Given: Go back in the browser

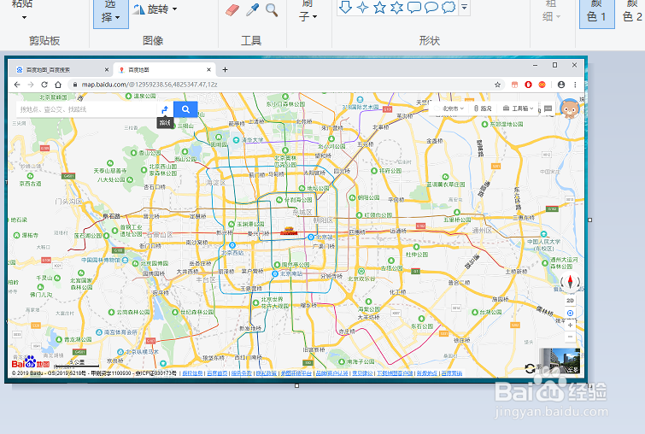Looking at the screenshot, I should pos(17,85).
